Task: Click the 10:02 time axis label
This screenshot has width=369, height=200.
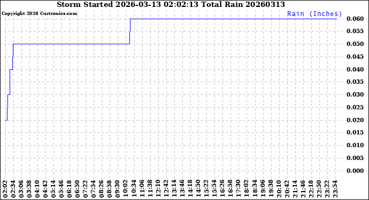Action: pos(126,189)
